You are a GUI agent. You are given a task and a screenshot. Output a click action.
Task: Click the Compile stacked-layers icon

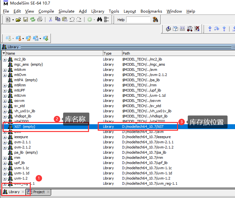point(168,28)
